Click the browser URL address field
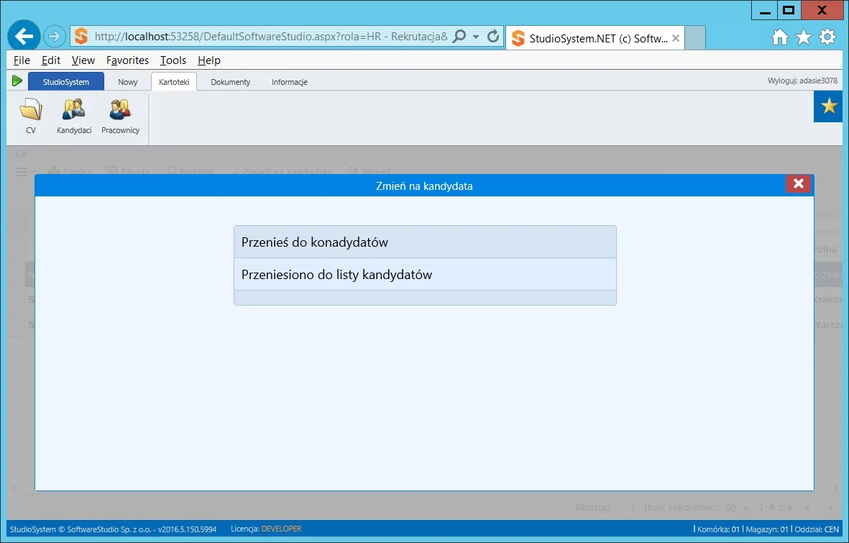 click(271, 36)
